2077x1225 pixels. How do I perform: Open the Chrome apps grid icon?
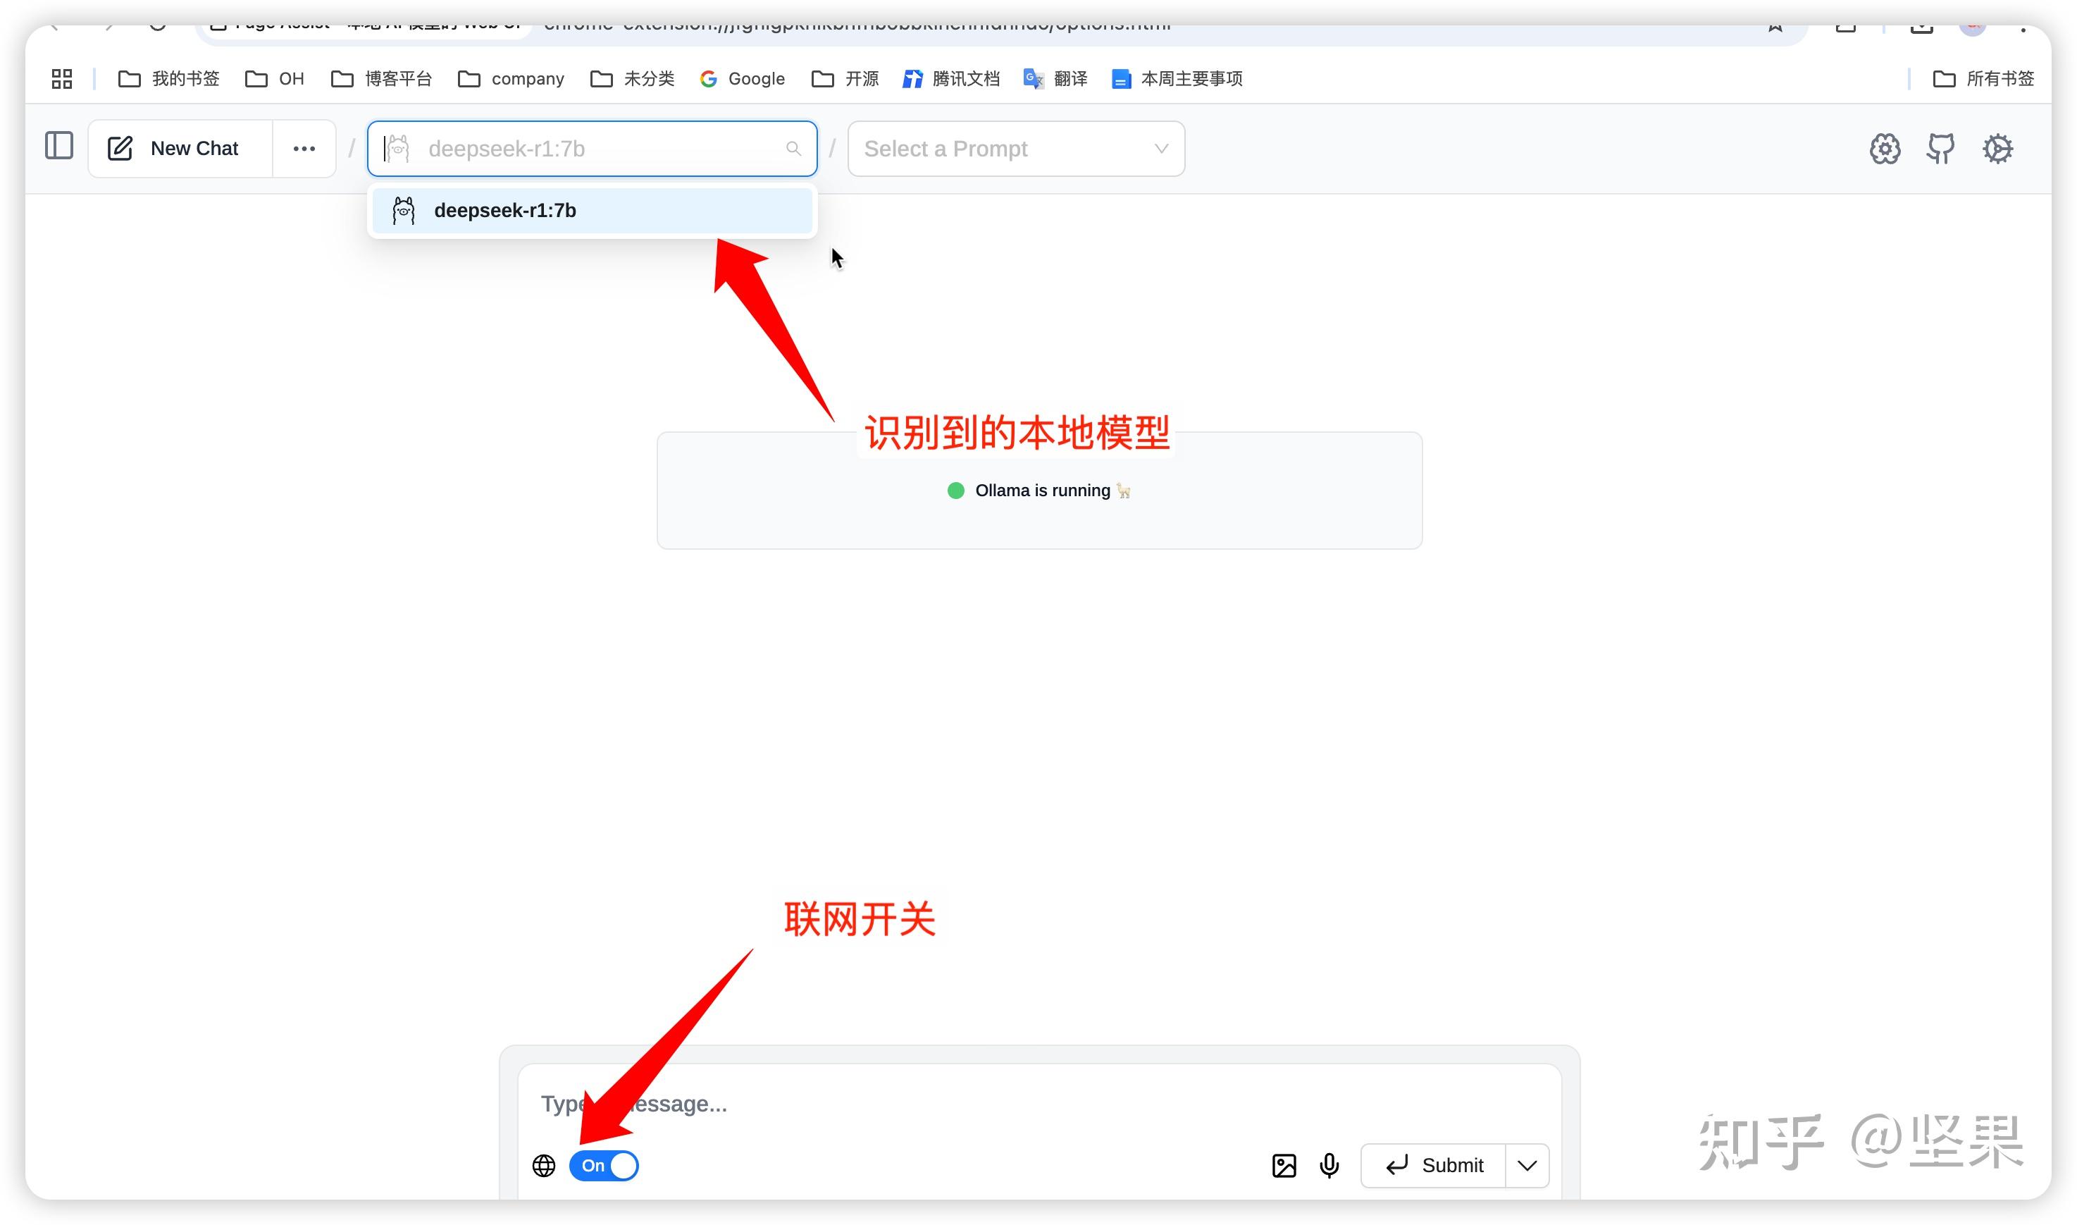pos(62,78)
